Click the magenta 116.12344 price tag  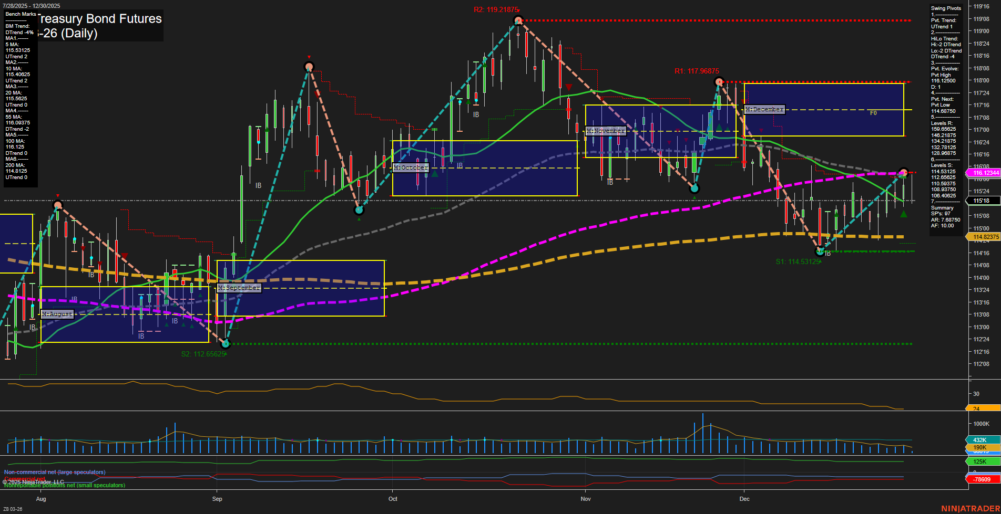click(x=984, y=173)
